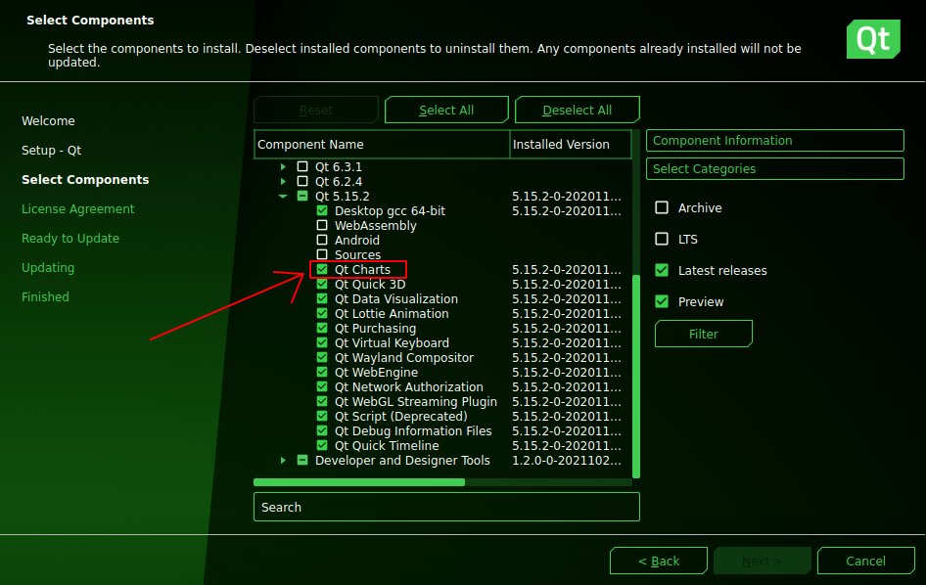The image size is (926, 585).
Task: Check the Android component box
Action: point(322,241)
